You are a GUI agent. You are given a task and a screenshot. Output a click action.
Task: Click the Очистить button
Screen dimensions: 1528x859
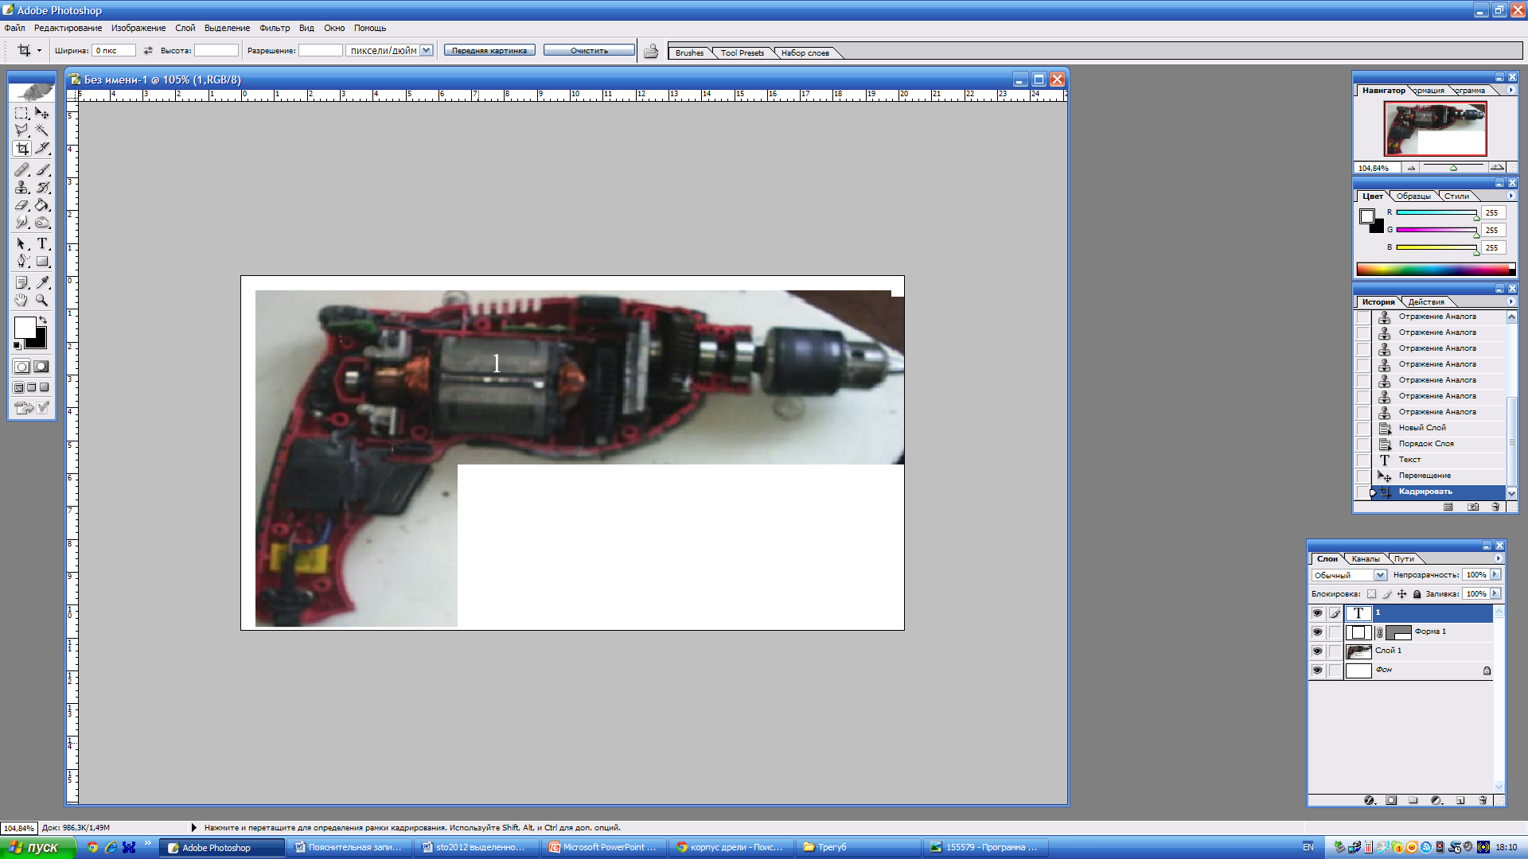click(x=589, y=50)
